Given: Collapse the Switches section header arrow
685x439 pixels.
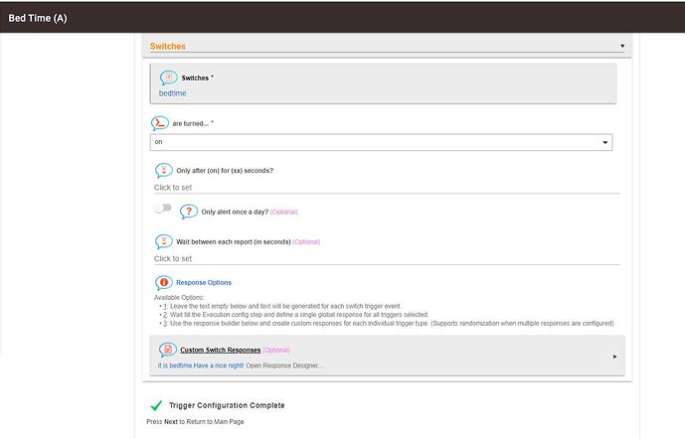Looking at the screenshot, I should coord(622,46).
